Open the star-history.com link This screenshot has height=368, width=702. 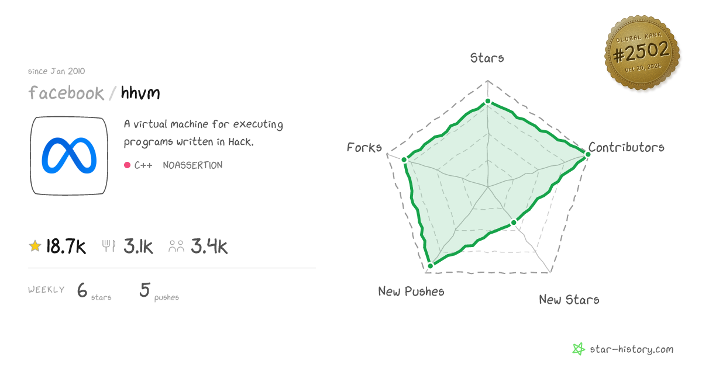coord(631,349)
